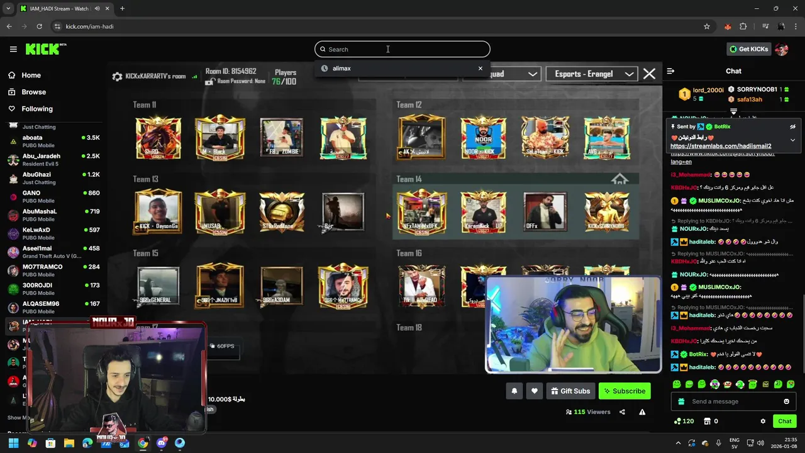The image size is (805, 453).
Task: Open 300ROJDI channel in sidebar
Action: tap(53, 289)
